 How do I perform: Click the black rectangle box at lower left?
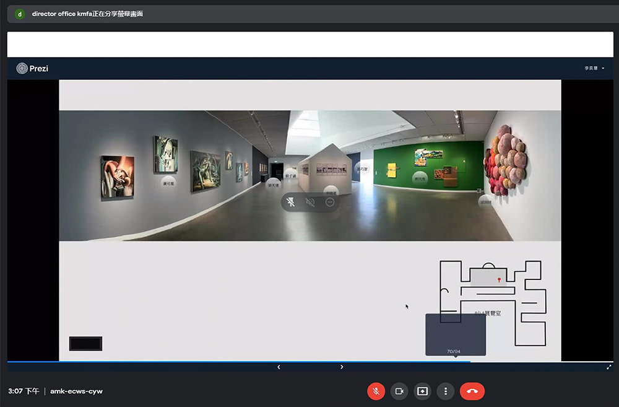[x=85, y=343]
